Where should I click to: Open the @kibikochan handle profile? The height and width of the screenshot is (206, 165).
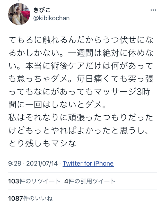(51, 18)
